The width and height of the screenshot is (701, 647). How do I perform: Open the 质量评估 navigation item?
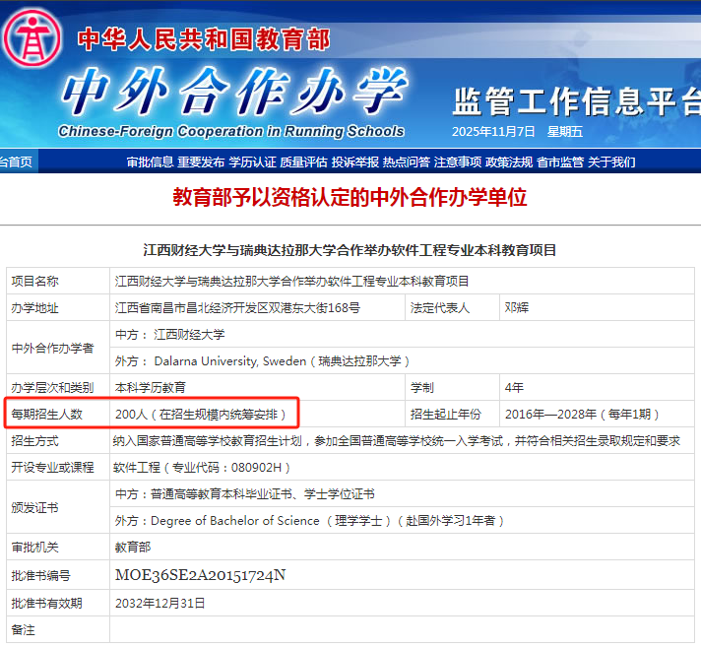pos(303,162)
